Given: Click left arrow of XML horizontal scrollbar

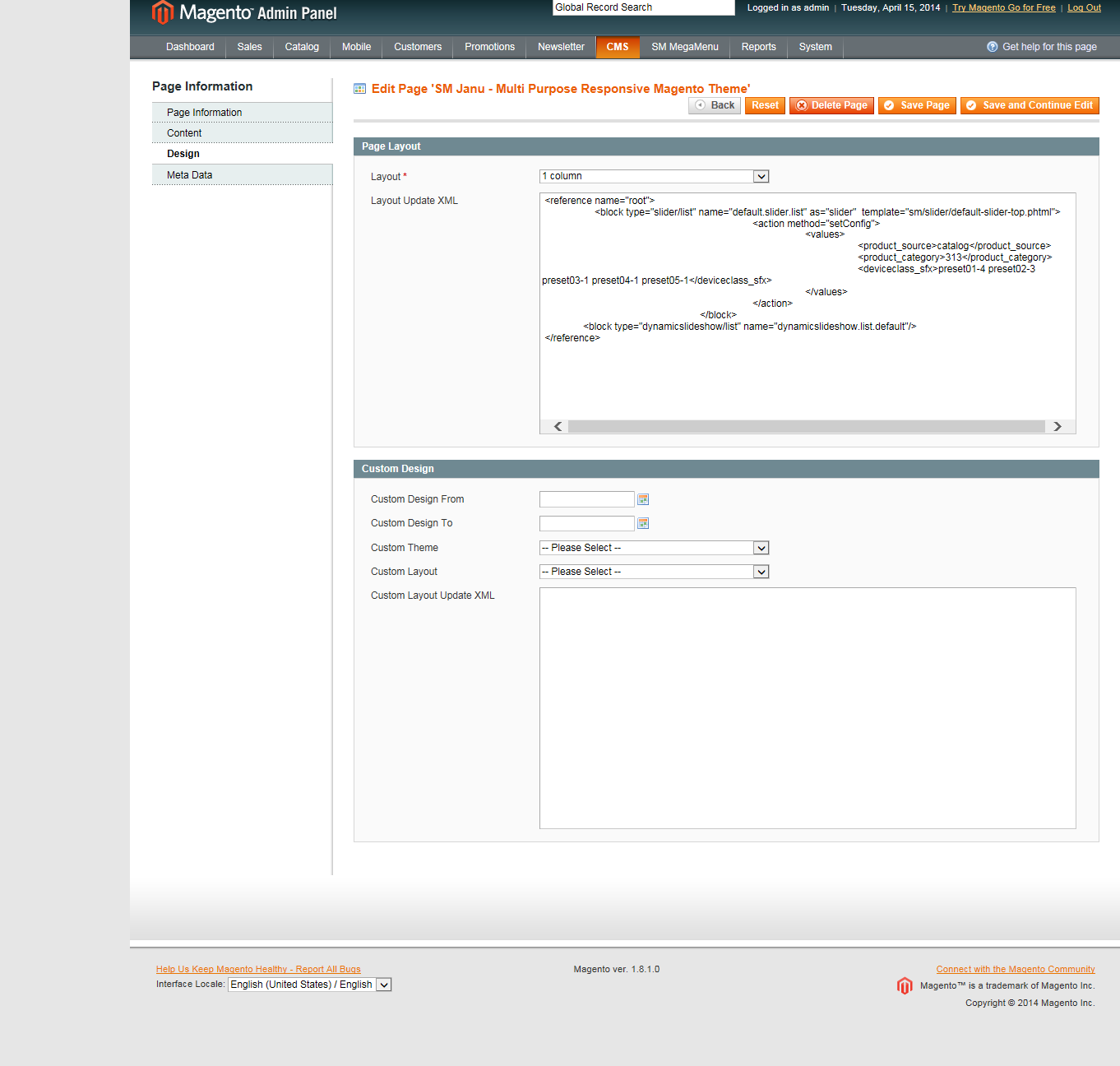Looking at the screenshot, I should (x=558, y=426).
